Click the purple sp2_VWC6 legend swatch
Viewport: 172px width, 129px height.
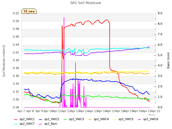click(139, 120)
